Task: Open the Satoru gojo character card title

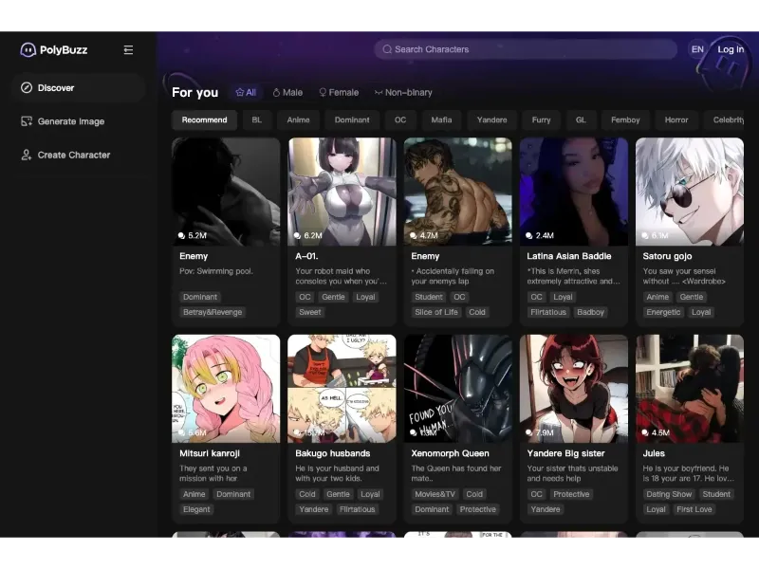Action: coord(667,256)
